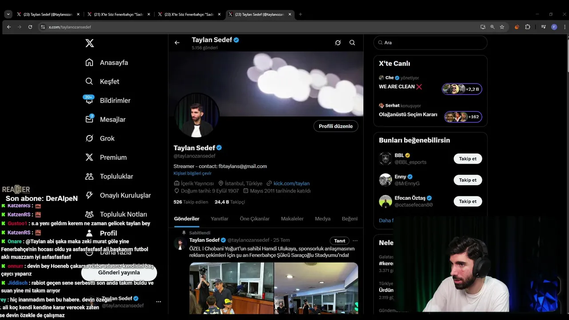This screenshot has height=320, width=569.
Task: Bookmark page with star icon
Action: [x=502, y=27]
